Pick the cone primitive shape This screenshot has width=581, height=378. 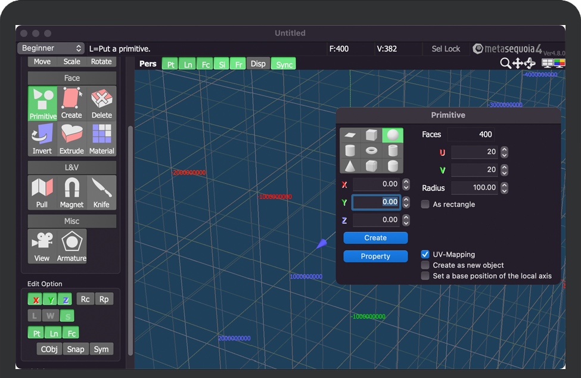pos(350,166)
